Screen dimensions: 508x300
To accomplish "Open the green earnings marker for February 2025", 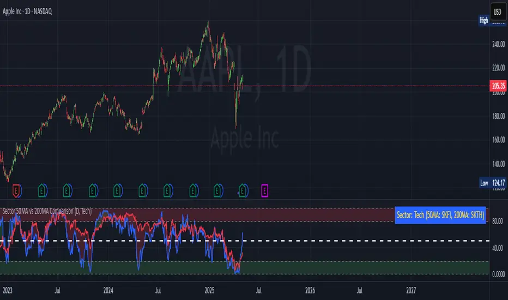I will [x=217, y=191].
